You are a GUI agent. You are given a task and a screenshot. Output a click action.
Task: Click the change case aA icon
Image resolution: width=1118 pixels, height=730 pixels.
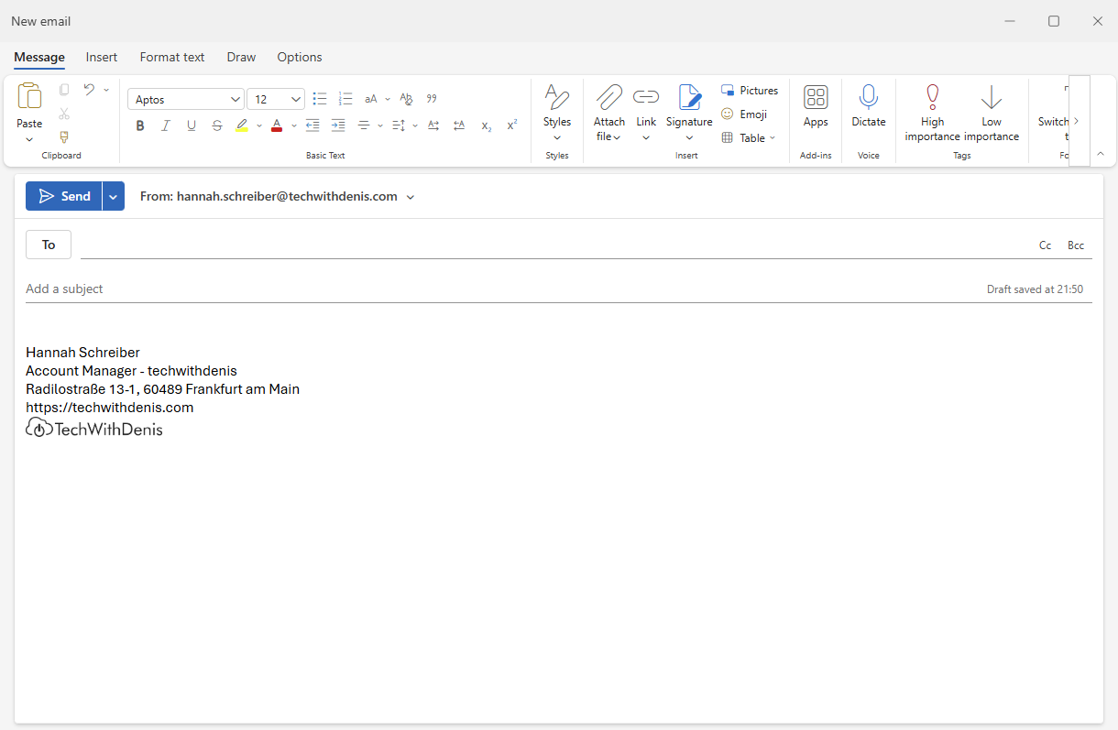371,99
